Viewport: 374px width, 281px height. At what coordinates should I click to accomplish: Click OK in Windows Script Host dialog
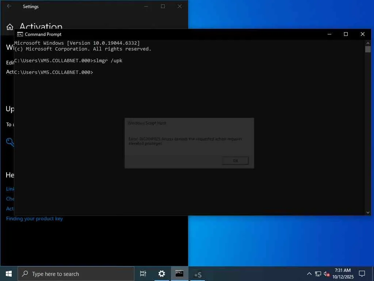click(x=235, y=161)
